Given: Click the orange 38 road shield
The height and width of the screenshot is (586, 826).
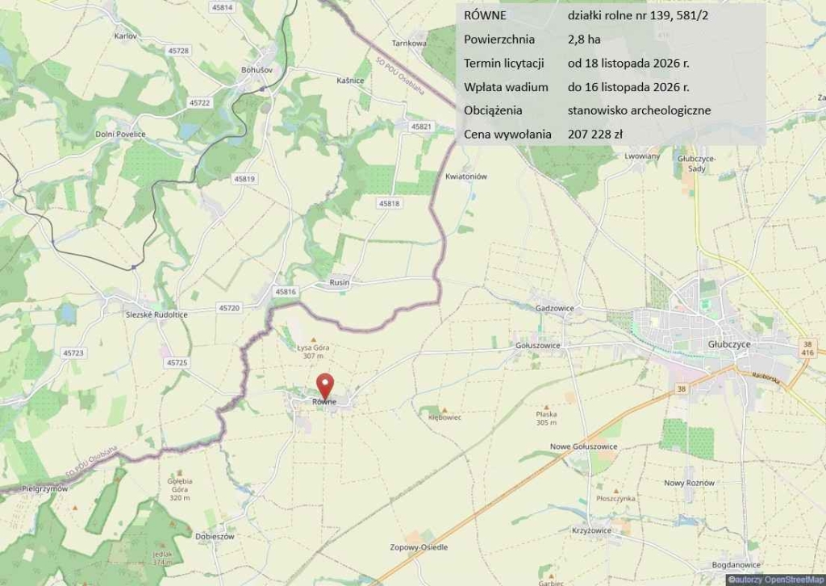Looking at the screenshot, I should tap(681, 389).
